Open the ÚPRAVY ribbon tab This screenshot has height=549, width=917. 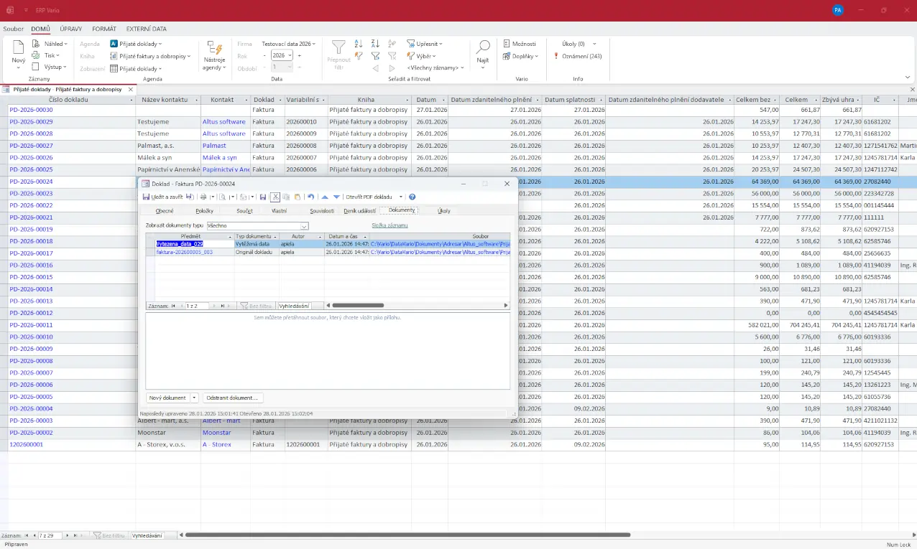[70, 29]
